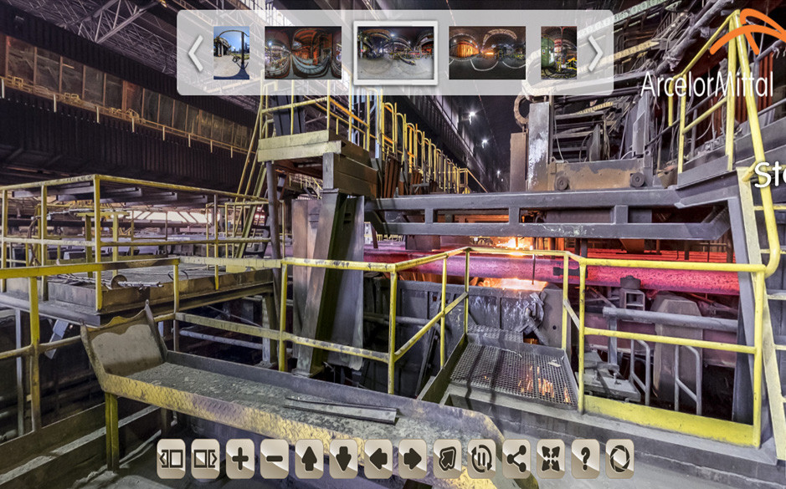Tilt view down with down arrow

coord(343,459)
